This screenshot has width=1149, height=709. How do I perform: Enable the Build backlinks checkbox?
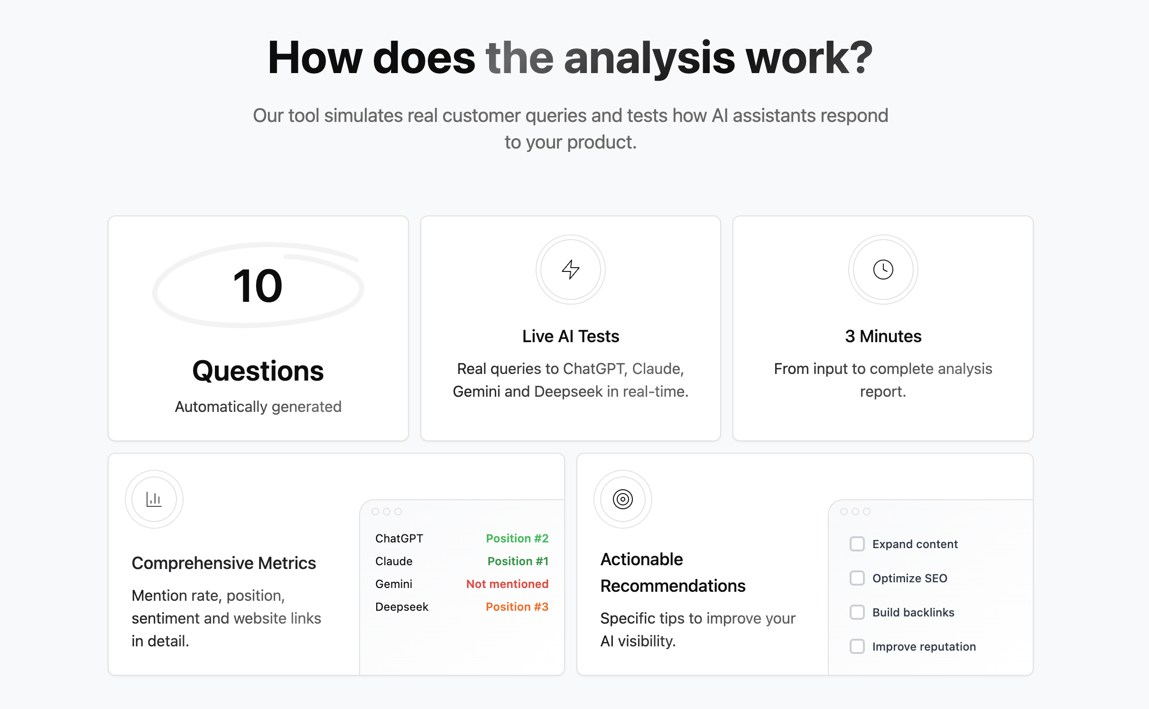[x=857, y=612]
